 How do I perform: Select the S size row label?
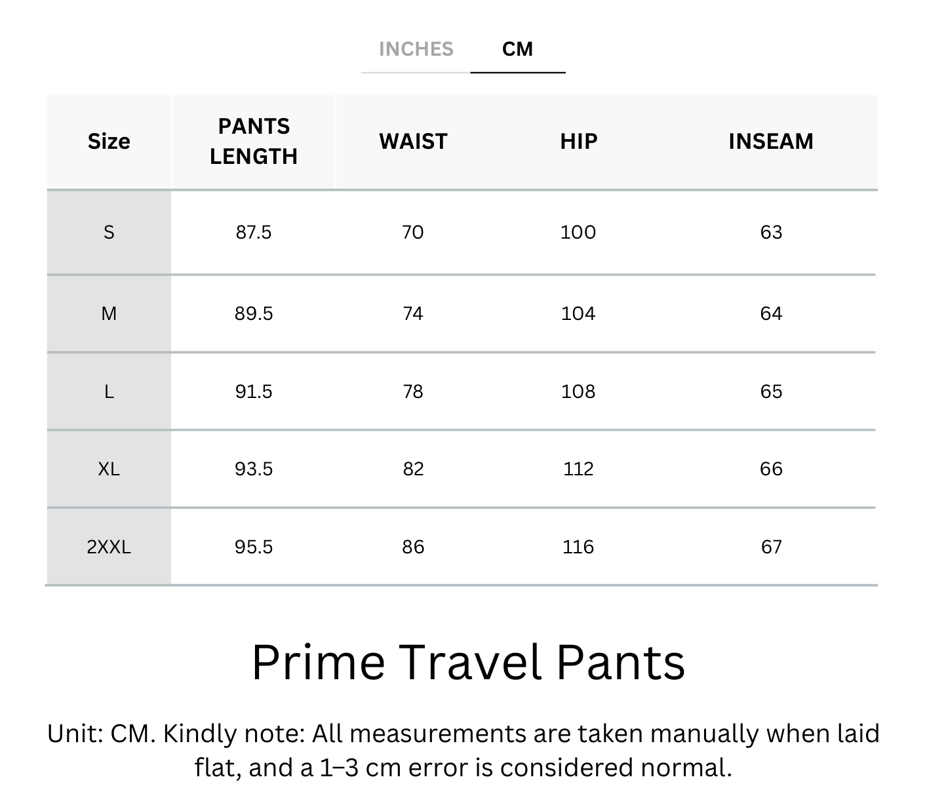(x=109, y=232)
